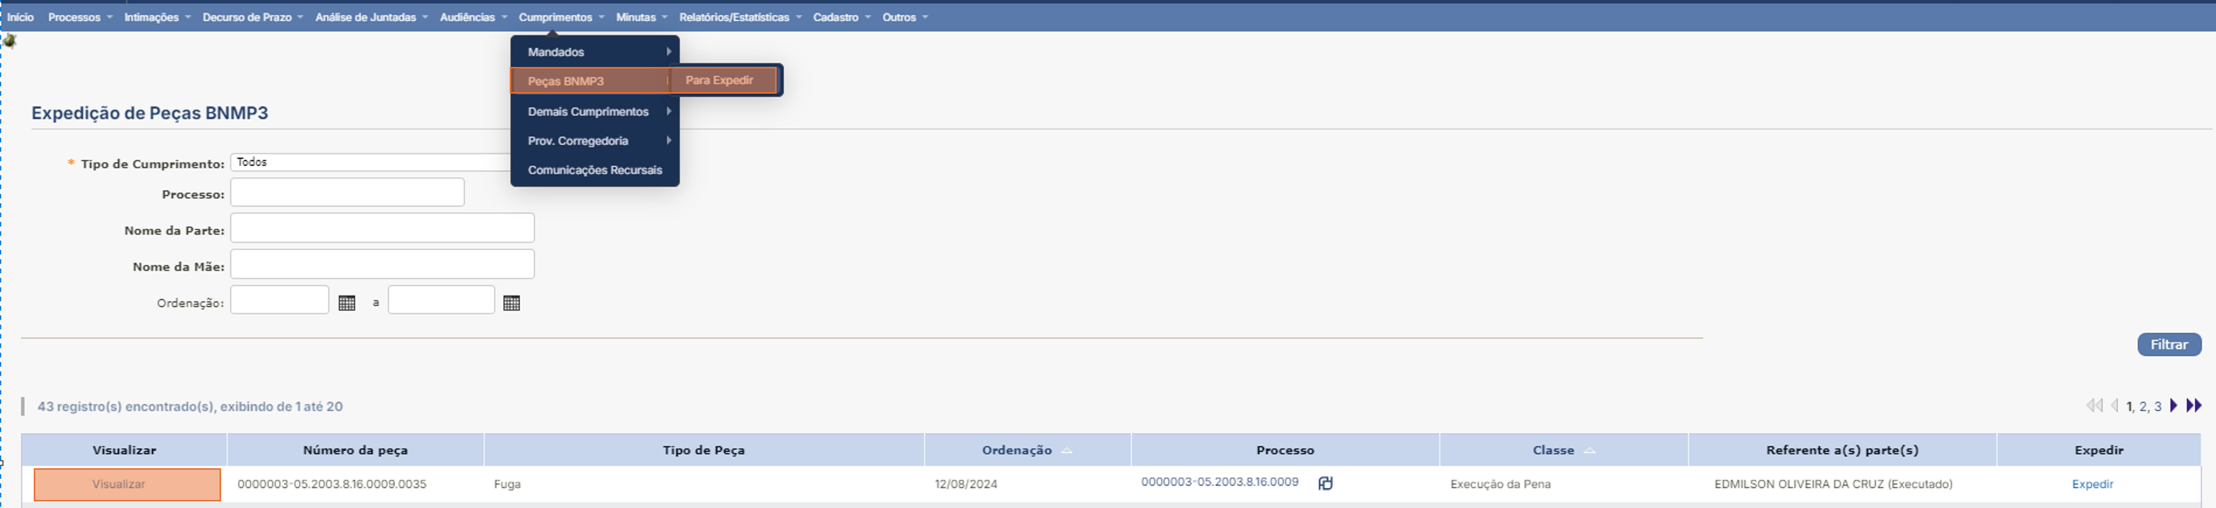Click the Ordenação end date field
Image resolution: width=2216 pixels, height=508 pixels.
(x=441, y=300)
